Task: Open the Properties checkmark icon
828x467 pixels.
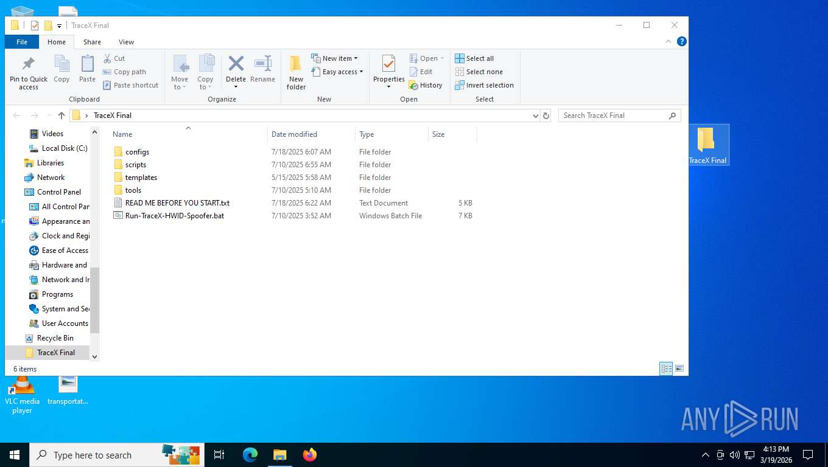Action: [x=388, y=63]
